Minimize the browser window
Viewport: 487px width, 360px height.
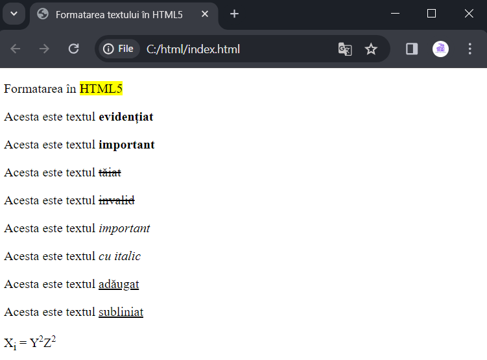click(x=395, y=14)
